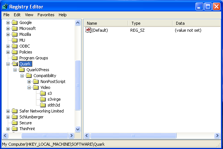This screenshot has height=149, width=223.
Task: Click the s3 folder icon
Action: click(x=43, y=93)
